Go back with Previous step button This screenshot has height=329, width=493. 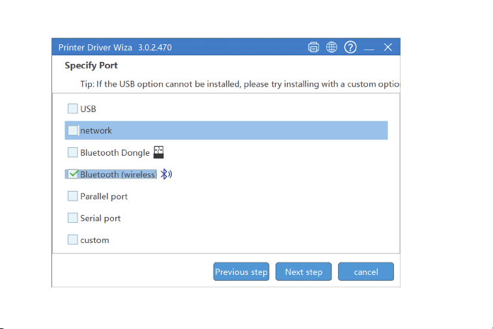click(x=241, y=272)
